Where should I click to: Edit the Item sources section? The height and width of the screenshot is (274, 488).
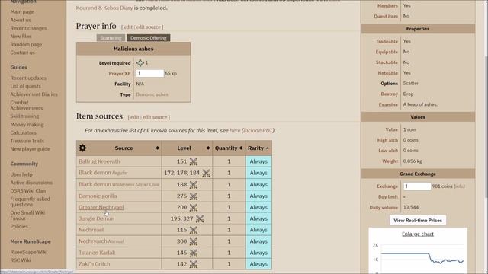[x=135, y=117]
